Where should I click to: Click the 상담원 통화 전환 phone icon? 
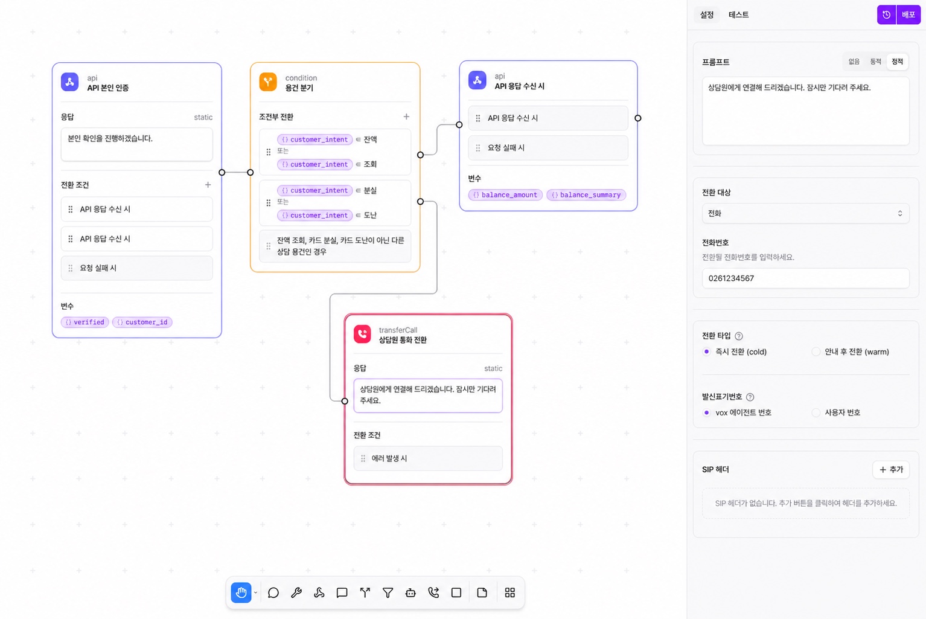click(x=362, y=334)
